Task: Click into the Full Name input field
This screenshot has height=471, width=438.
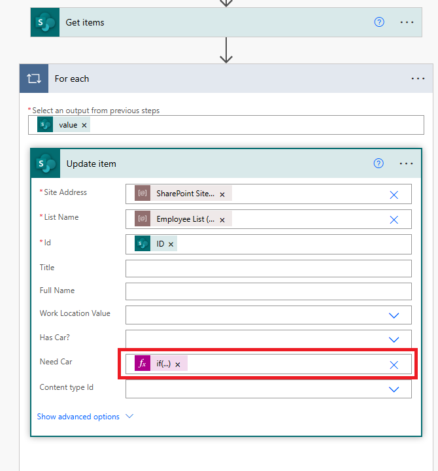Action: coord(268,291)
